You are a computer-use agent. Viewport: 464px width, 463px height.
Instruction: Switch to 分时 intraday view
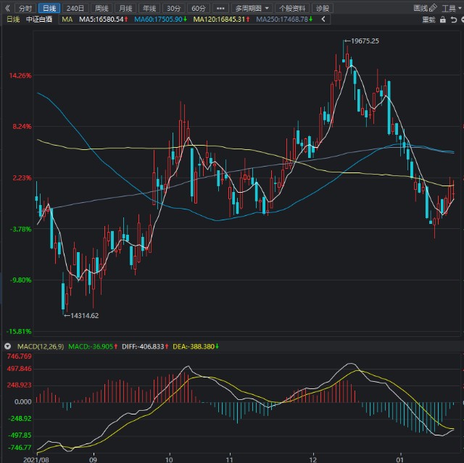[25, 8]
